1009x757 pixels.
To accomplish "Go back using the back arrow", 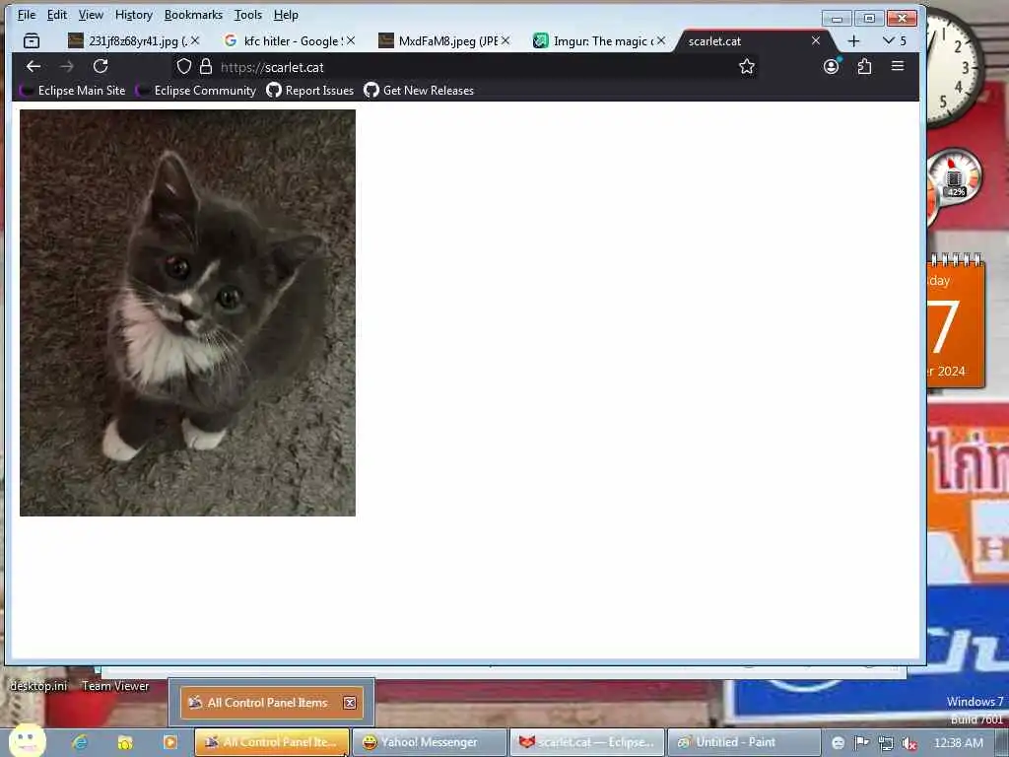I will [34, 66].
